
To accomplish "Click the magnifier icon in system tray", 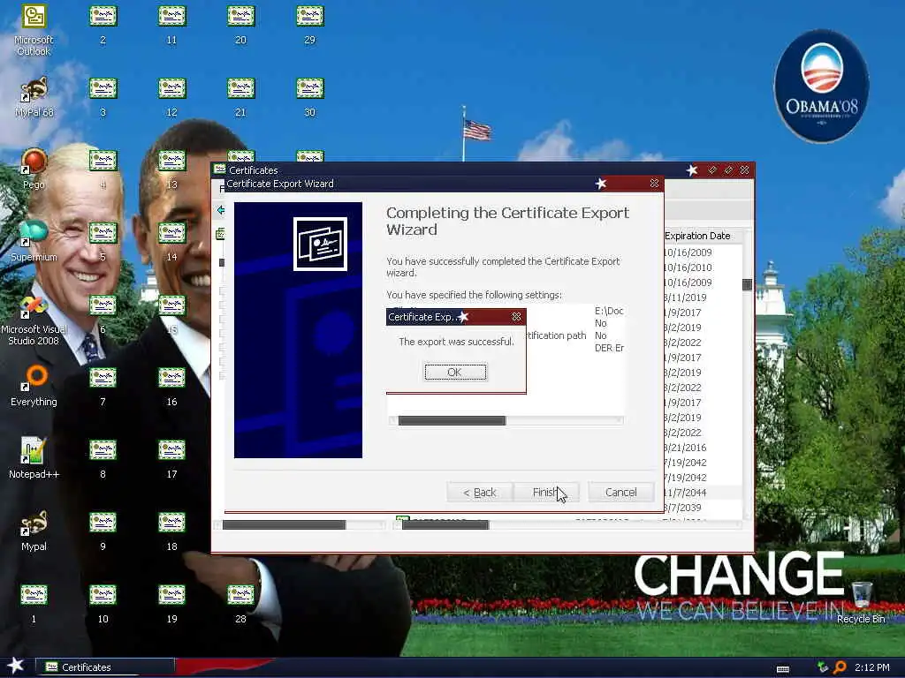I will click(840, 667).
